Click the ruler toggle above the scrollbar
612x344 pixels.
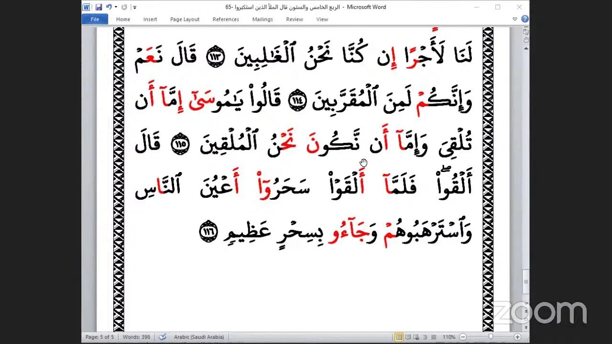[x=526, y=32]
